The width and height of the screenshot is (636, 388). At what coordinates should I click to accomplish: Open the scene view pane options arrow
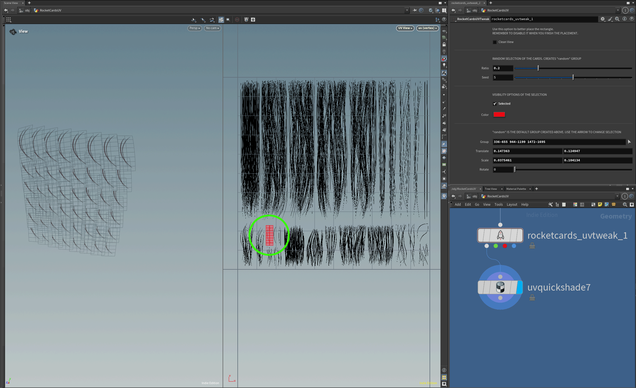(445, 3)
